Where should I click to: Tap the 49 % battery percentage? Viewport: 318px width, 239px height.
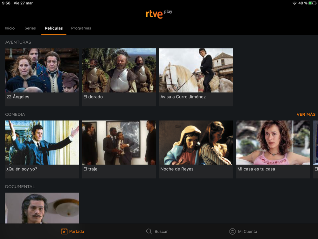[x=303, y=3]
